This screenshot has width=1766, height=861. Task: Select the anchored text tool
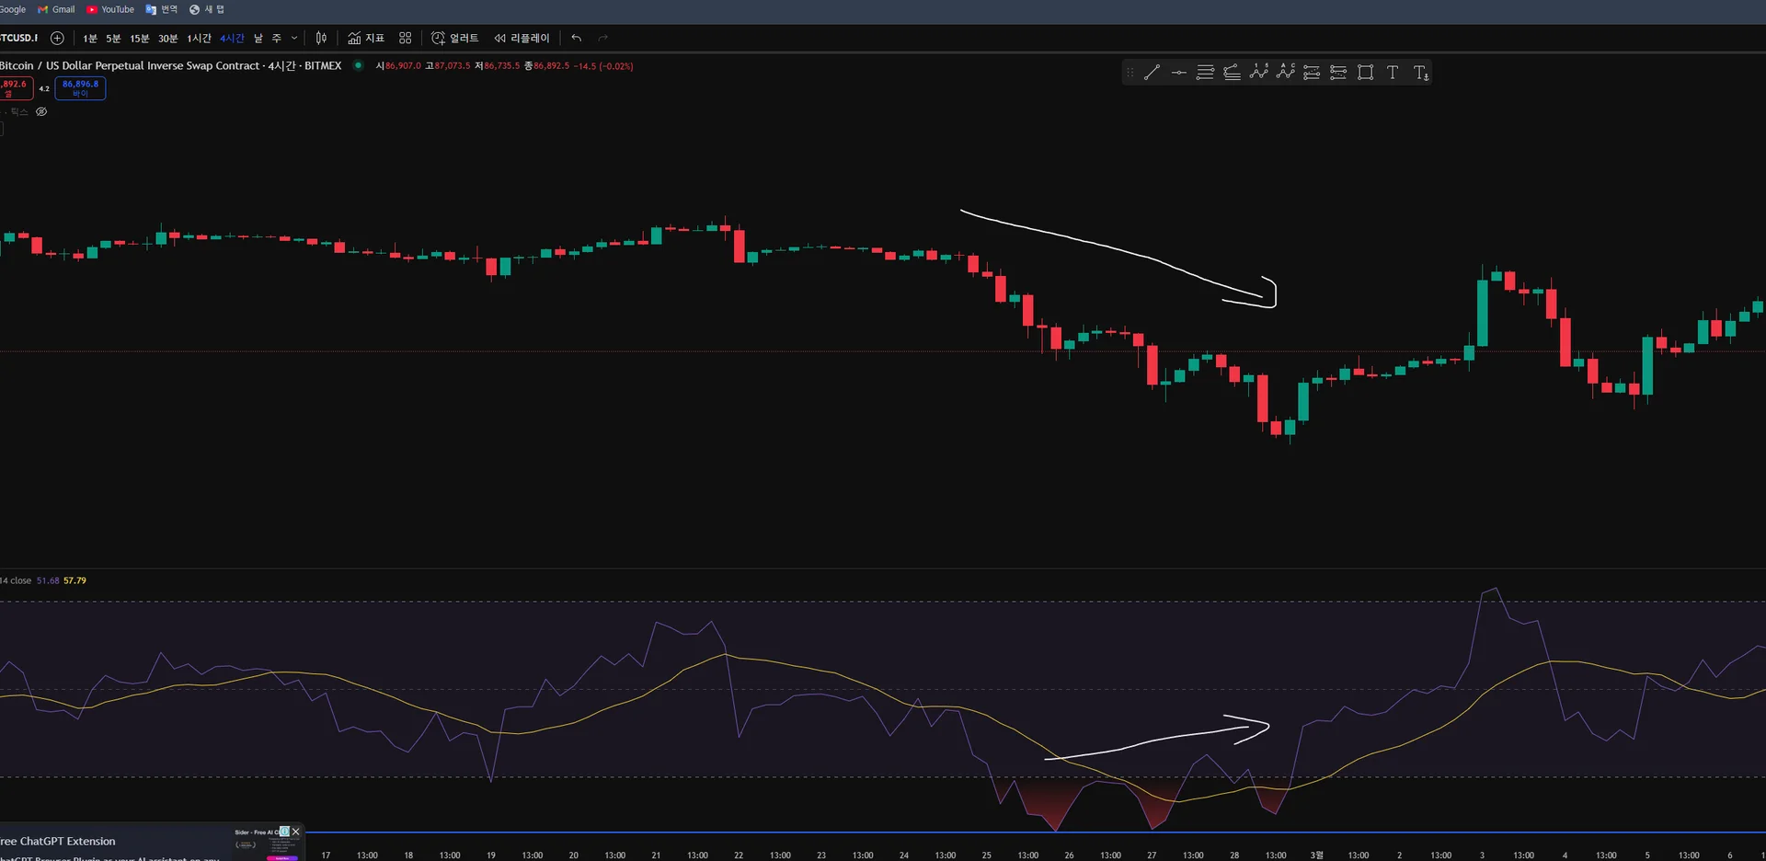click(x=1421, y=73)
